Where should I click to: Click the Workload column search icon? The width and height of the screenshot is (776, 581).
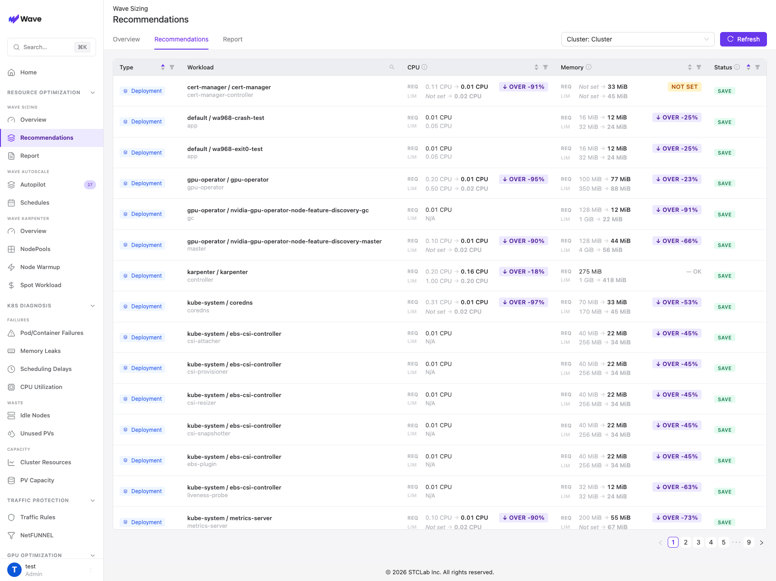click(x=392, y=67)
